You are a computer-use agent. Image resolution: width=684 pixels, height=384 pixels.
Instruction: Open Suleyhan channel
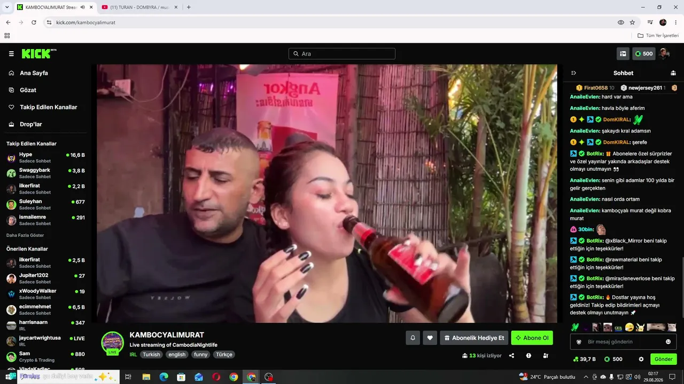coord(45,205)
